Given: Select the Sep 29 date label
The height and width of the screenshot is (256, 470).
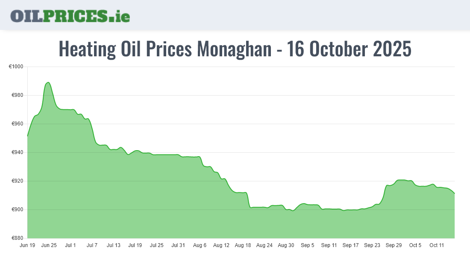Looking at the screenshot, I should tap(394, 245).
